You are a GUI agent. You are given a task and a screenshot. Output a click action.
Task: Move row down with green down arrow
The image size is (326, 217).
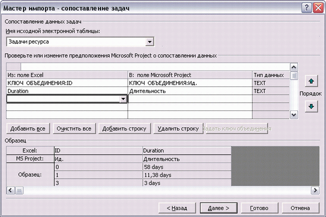click(x=311, y=107)
